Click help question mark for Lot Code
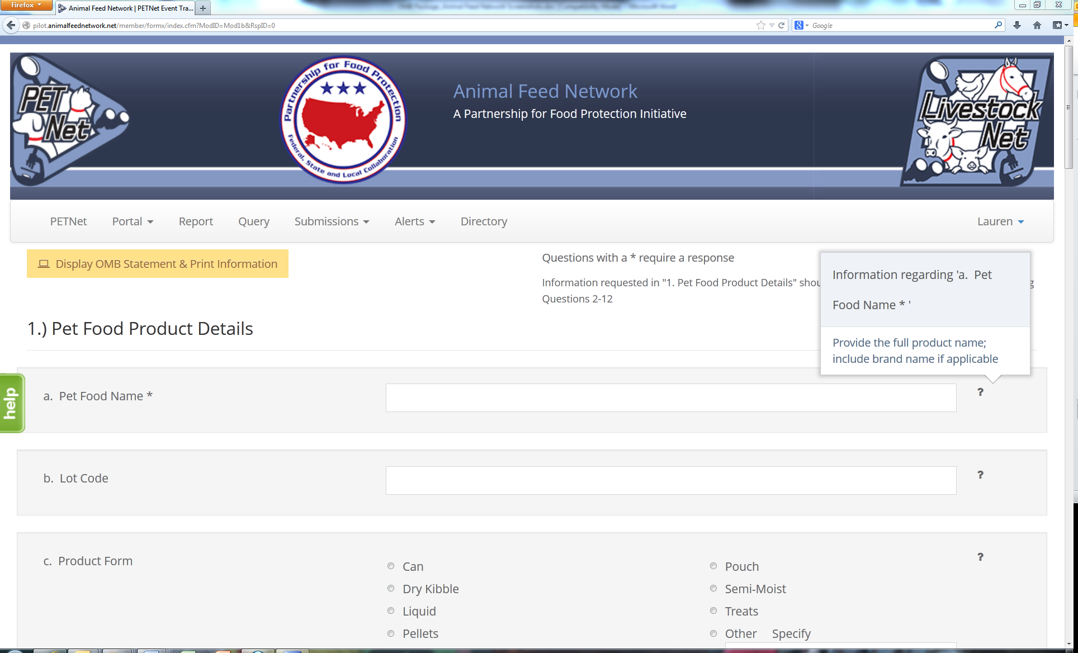The width and height of the screenshot is (1078, 653). pyautogui.click(x=980, y=475)
